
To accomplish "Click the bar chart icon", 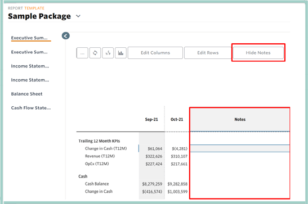I will [120, 53].
